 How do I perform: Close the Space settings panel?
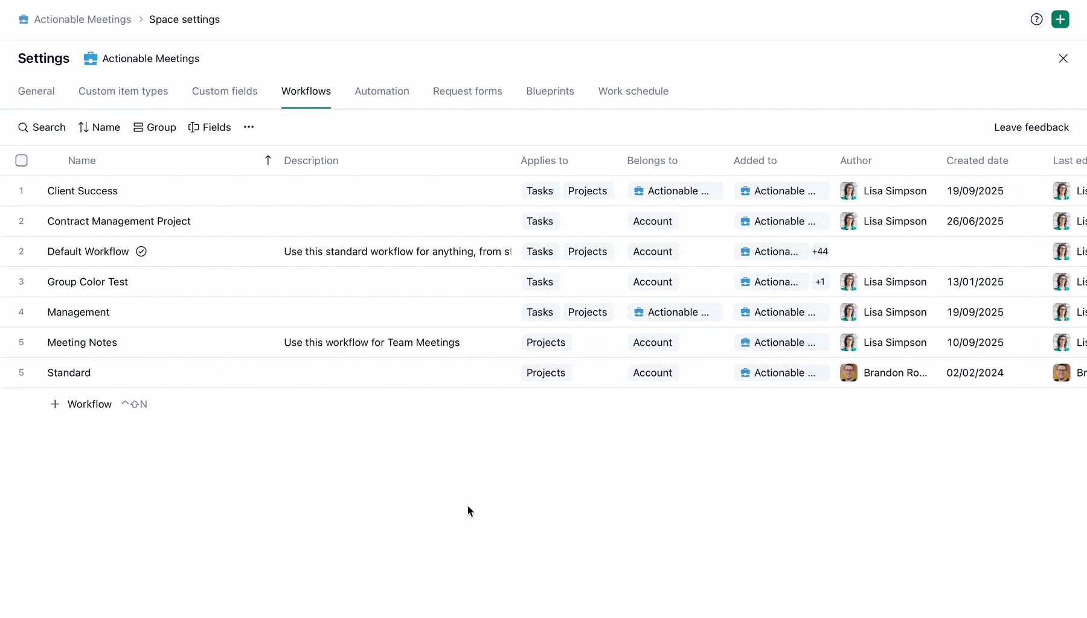pos(1063,59)
